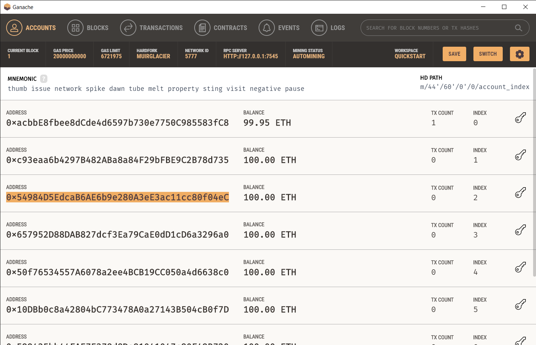This screenshot has width=536, height=345.
Task: Click the AUTOMINING mining status
Action: point(309,56)
